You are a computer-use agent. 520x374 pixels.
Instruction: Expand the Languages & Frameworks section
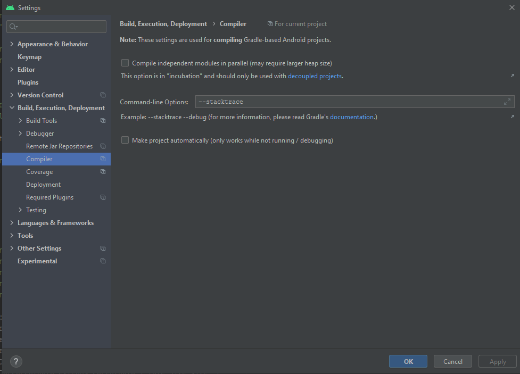[x=12, y=223]
